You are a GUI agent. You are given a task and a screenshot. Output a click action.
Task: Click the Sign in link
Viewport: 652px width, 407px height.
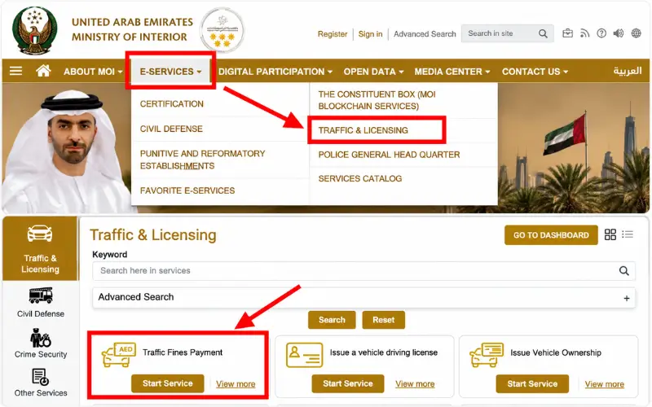point(370,34)
